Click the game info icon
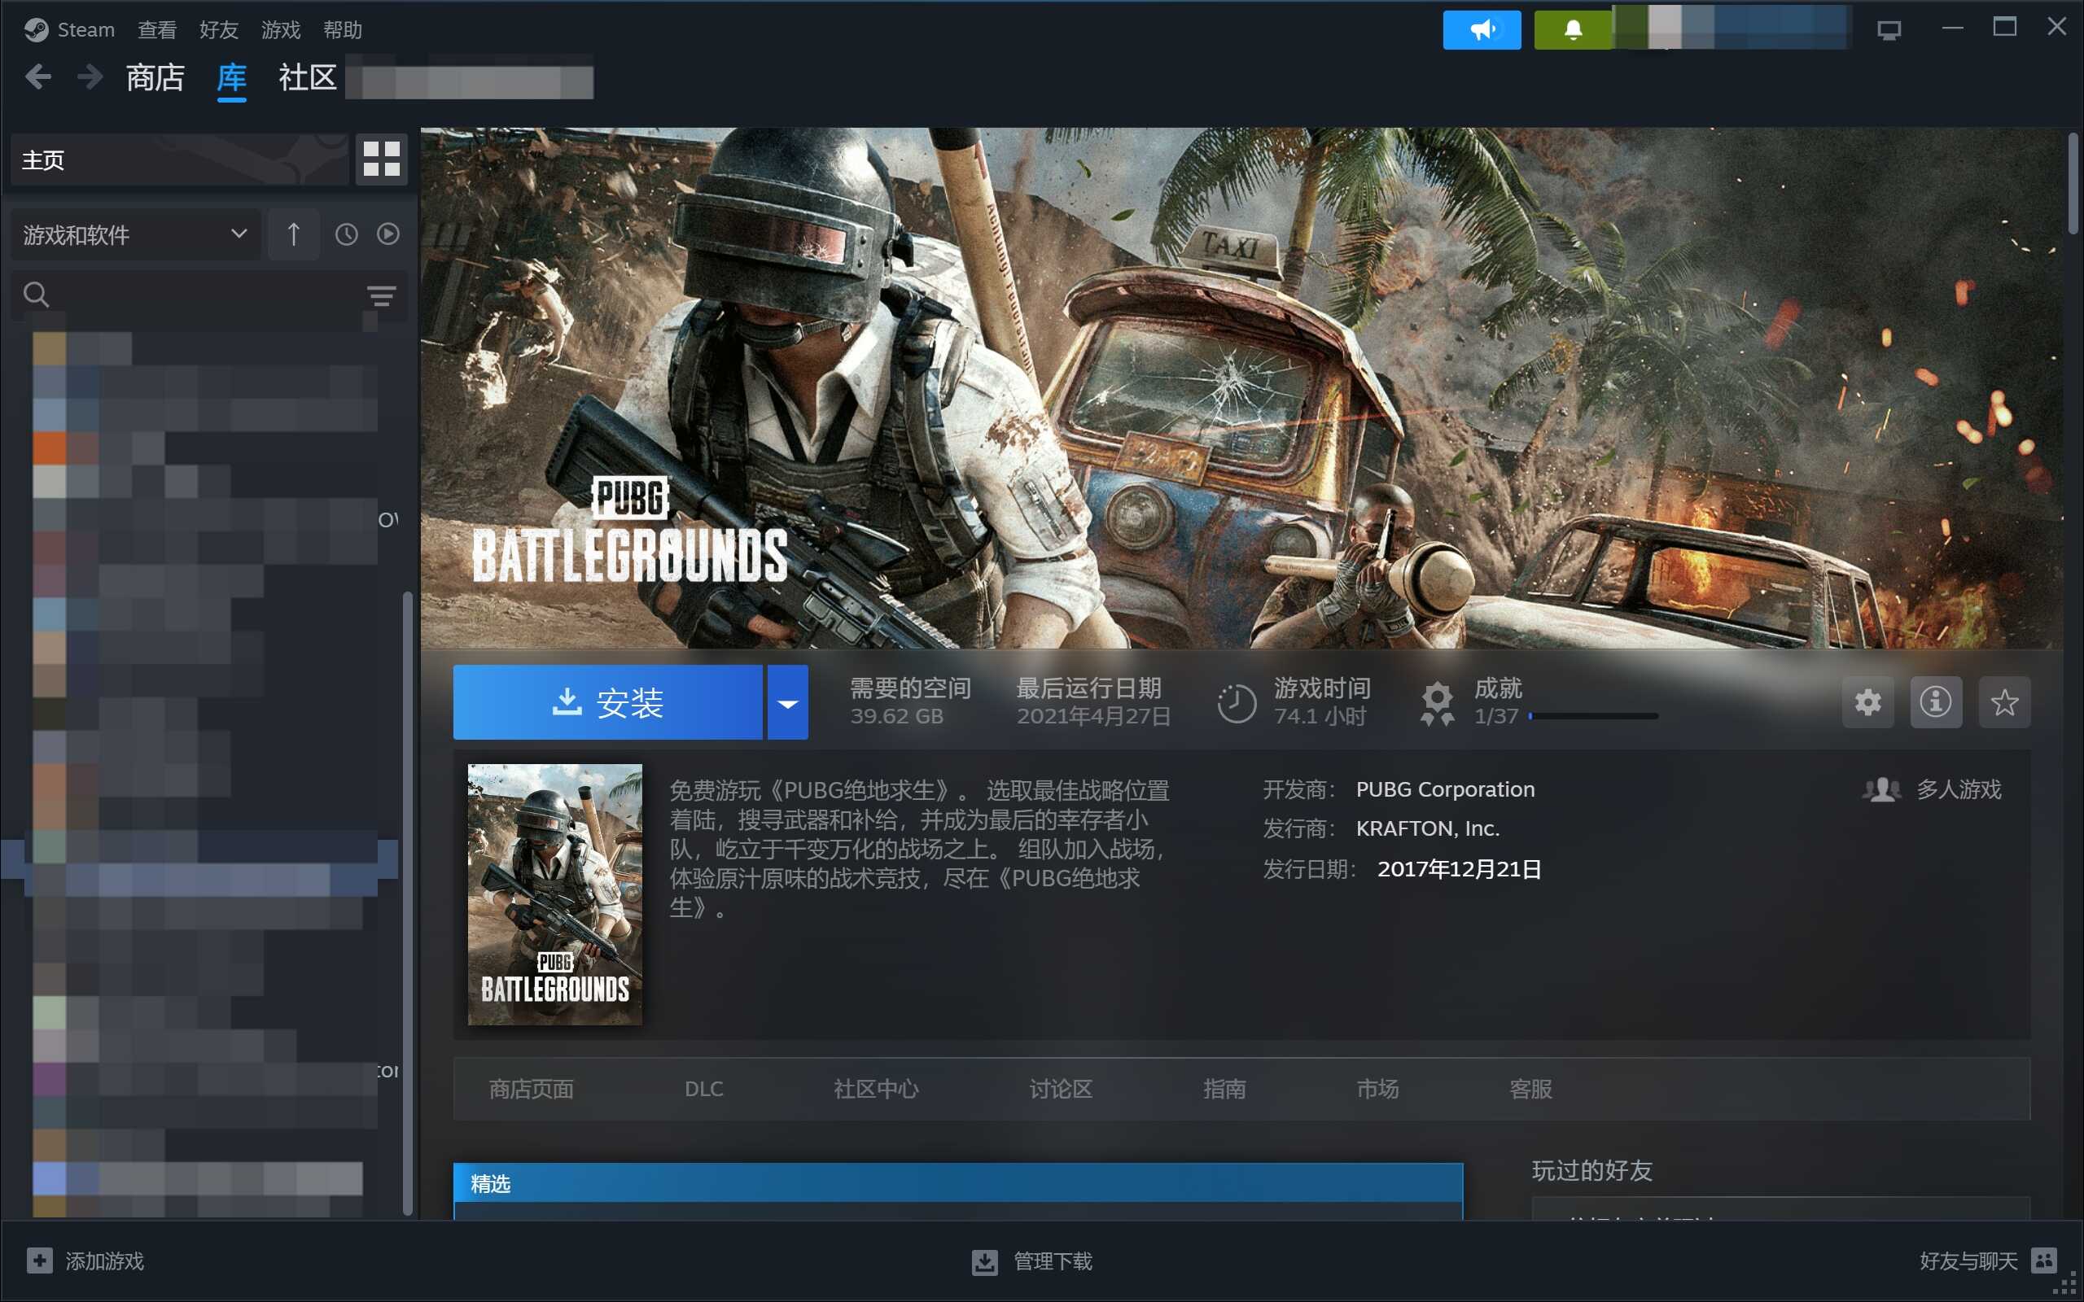 (1936, 701)
